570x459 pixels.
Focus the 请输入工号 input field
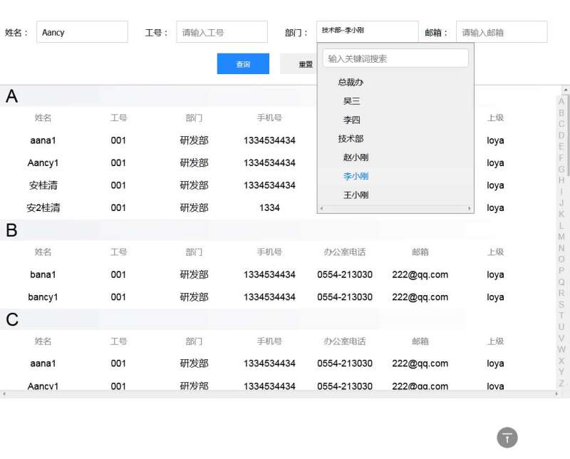coord(222,32)
